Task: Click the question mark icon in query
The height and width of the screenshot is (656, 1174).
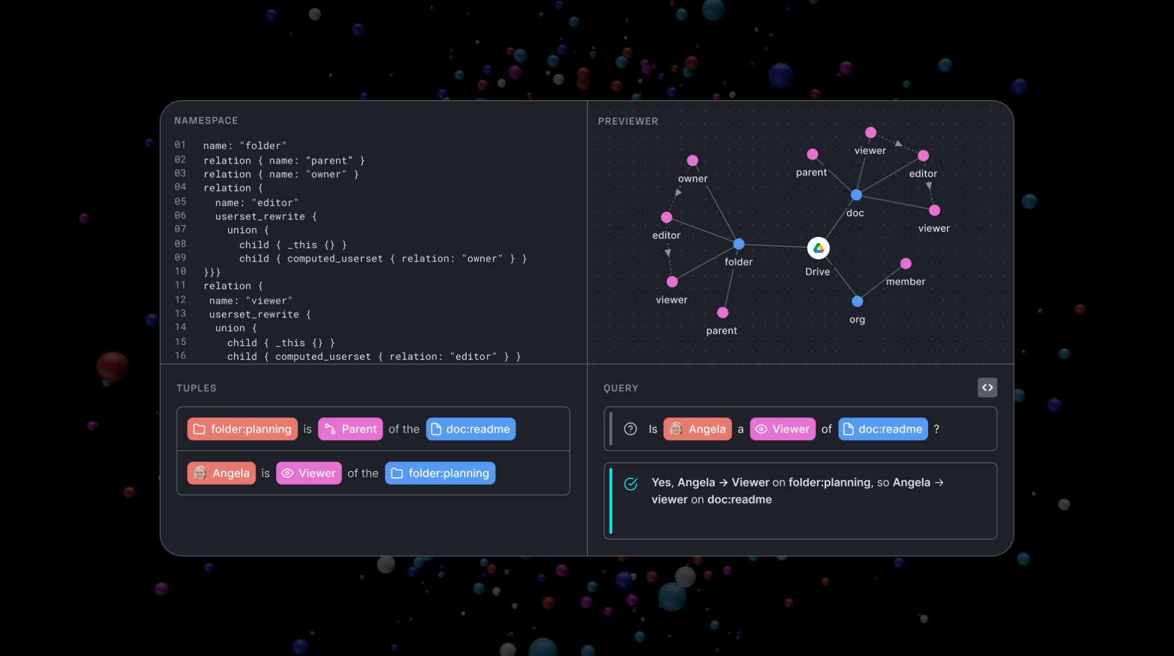Action: pyautogui.click(x=631, y=429)
